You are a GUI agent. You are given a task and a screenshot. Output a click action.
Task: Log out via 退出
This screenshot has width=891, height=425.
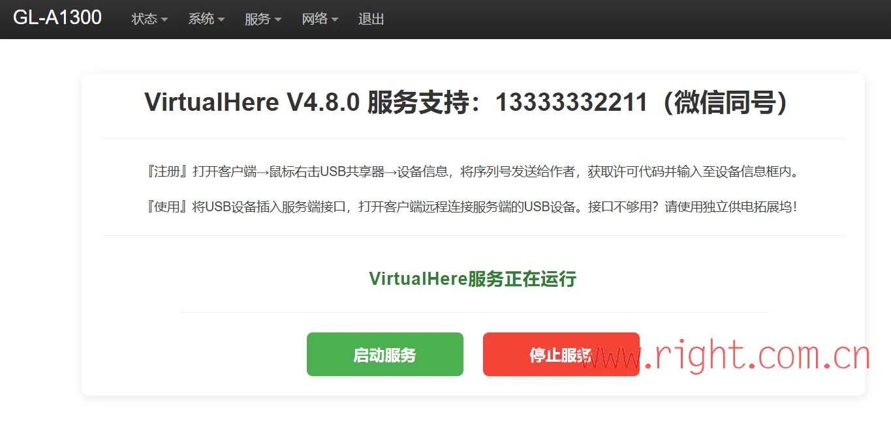point(371,19)
